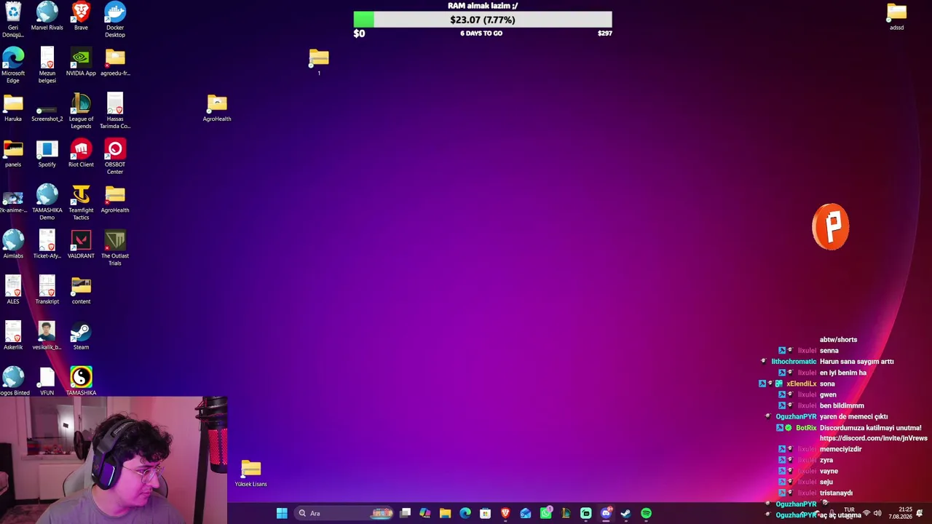
Task: Select the agroedu-fr folder
Action: pyautogui.click(x=115, y=62)
